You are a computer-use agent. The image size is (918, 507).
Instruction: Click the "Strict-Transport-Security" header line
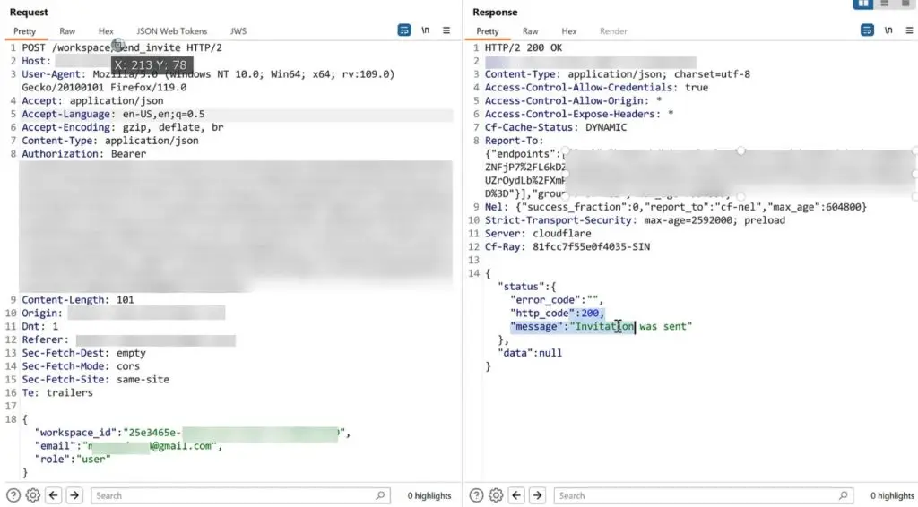635,219
